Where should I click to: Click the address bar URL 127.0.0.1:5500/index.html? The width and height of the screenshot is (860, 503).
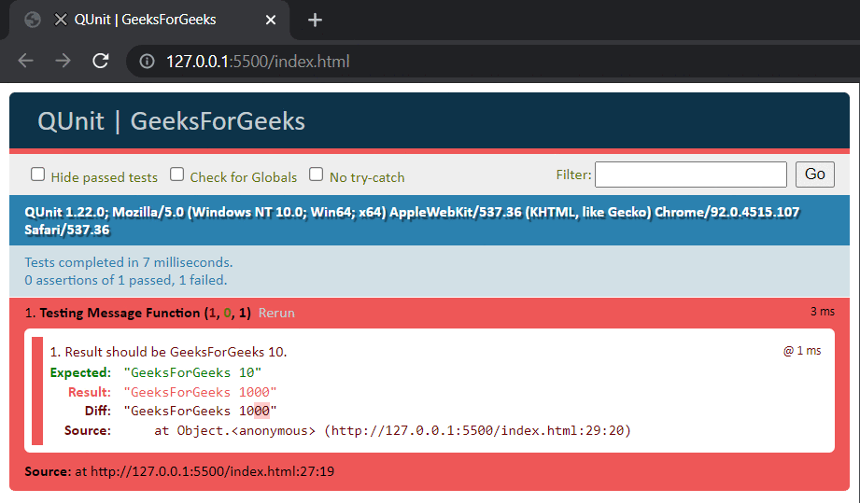point(258,63)
